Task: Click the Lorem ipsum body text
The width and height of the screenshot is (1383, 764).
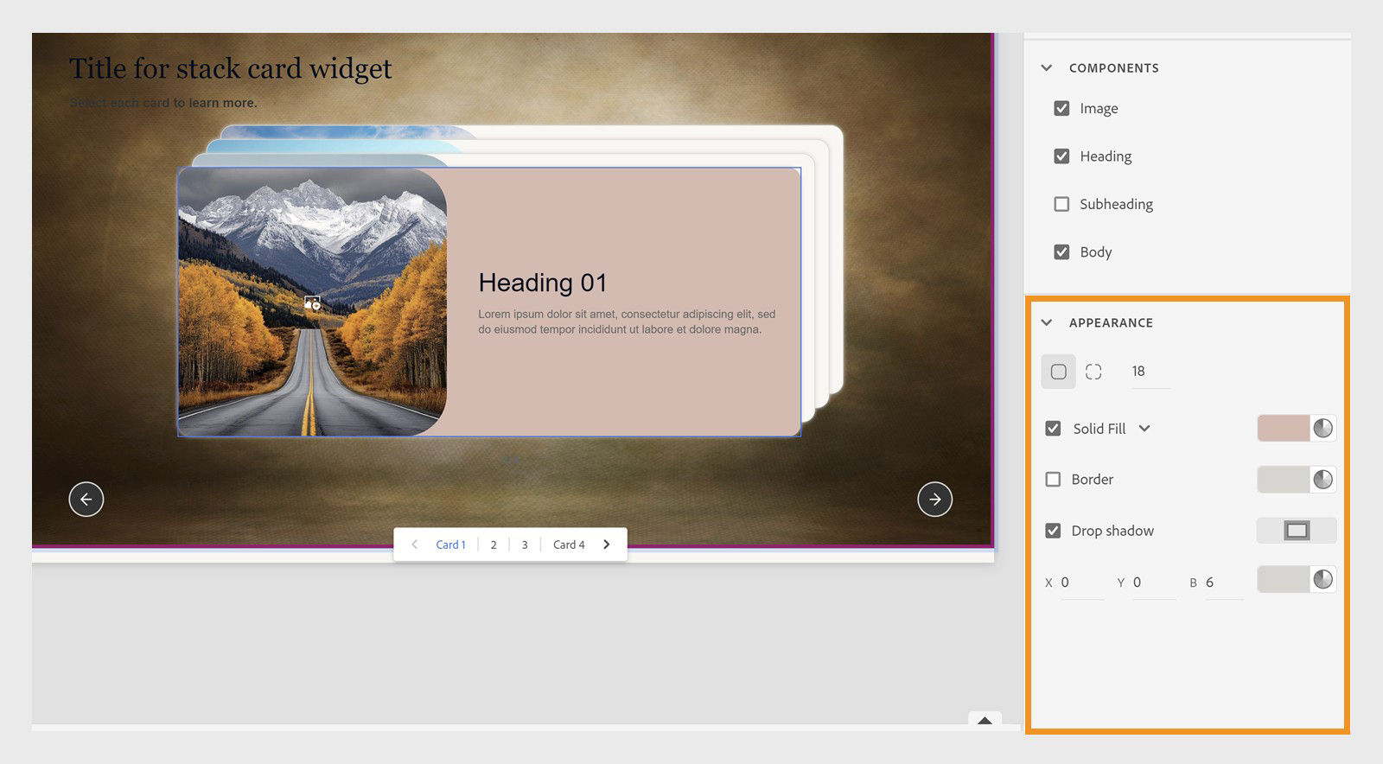Action: pyautogui.click(x=627, y=322)
